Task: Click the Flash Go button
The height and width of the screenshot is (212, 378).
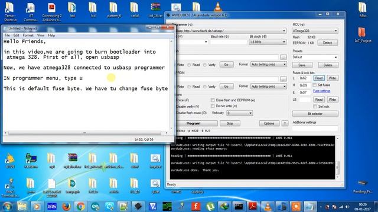Action: (x=226, y=65)
